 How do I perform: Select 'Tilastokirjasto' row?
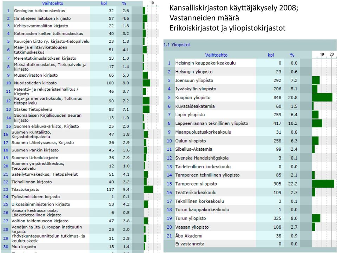tap(81, 189)
